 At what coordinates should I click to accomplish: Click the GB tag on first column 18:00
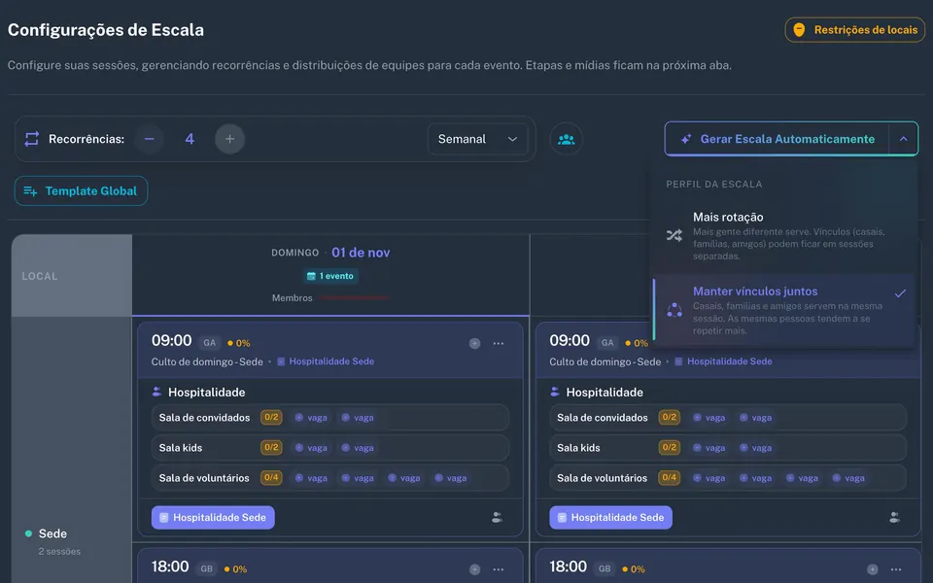point(206,568)
